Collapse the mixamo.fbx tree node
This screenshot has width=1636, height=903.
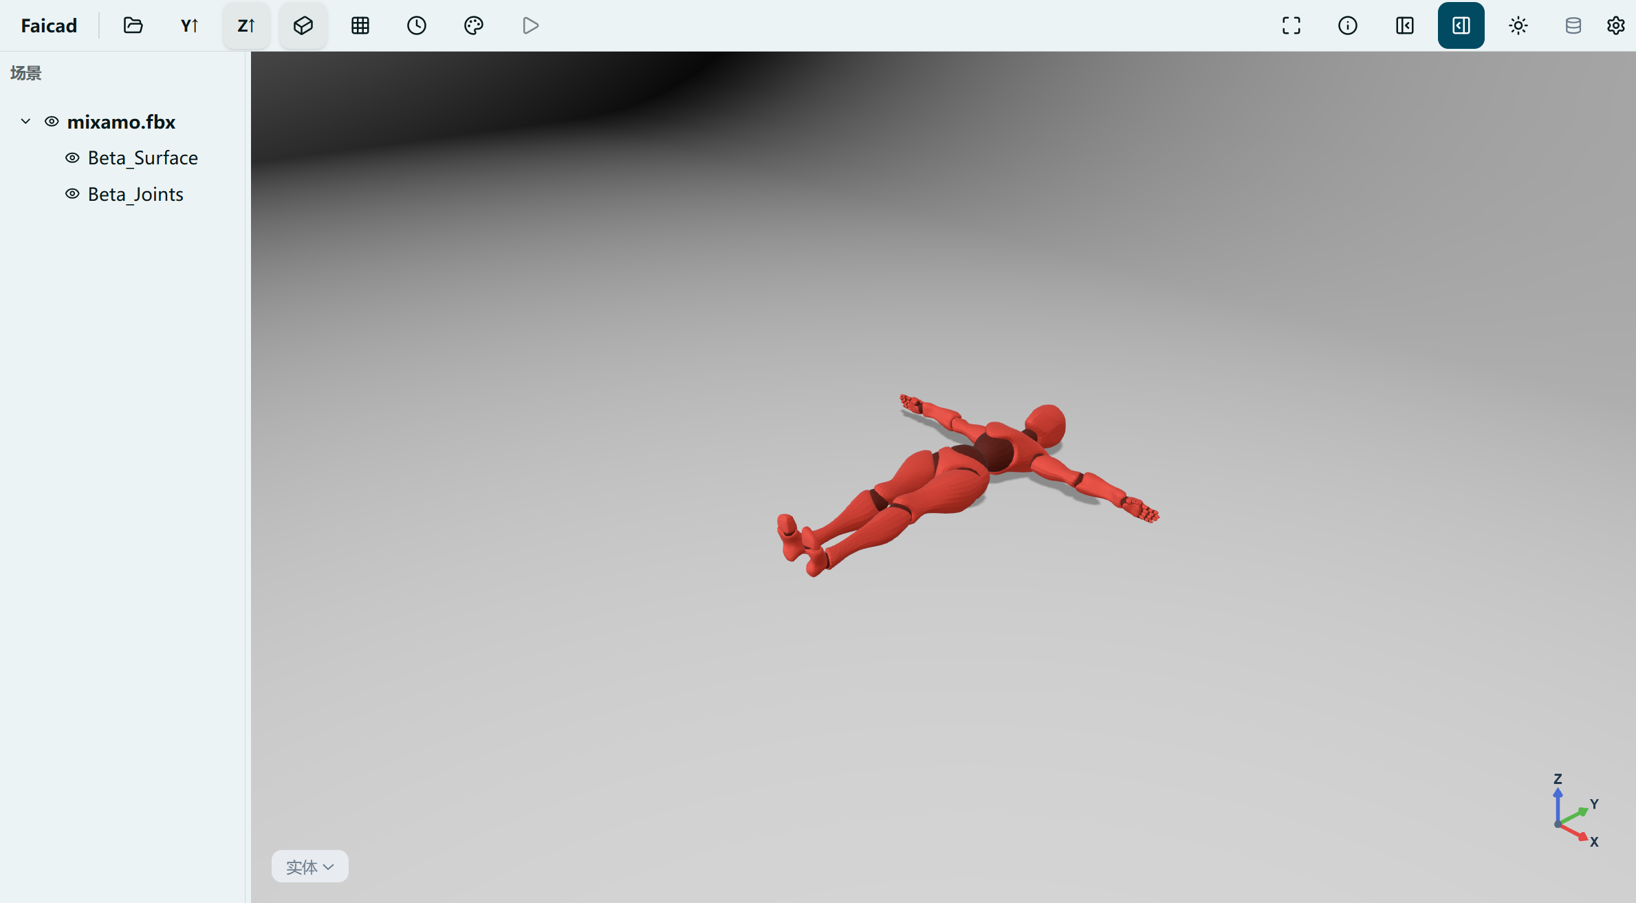[x=25, y=121]
